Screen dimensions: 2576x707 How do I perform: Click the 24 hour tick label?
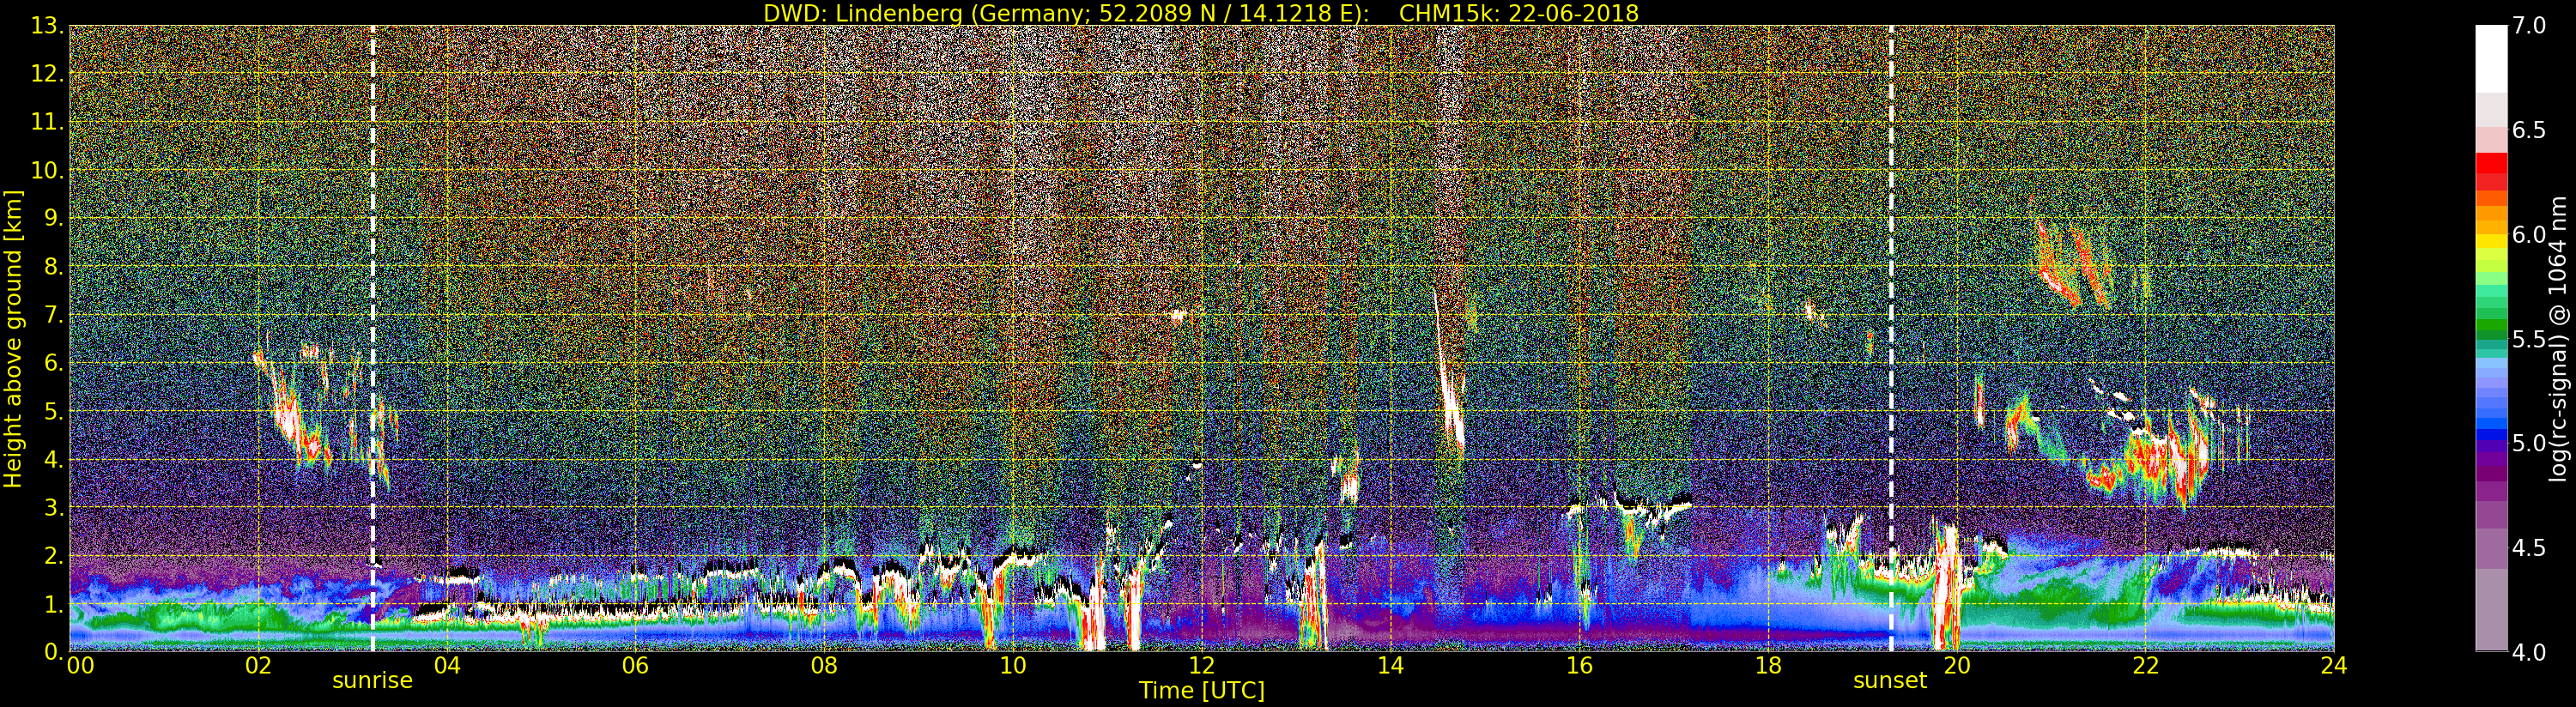click(x=2334, y=665)
